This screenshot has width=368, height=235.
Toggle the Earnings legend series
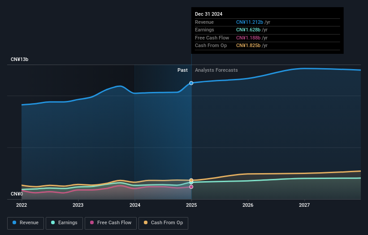pyautogui.click(x=64, y=223)
